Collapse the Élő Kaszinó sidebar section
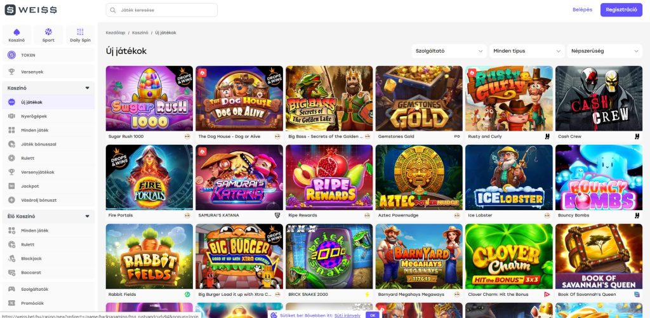 point(87,216)
